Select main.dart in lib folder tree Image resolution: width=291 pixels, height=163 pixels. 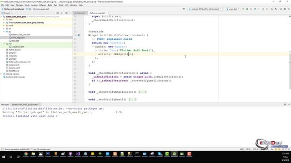click(15, 41)
